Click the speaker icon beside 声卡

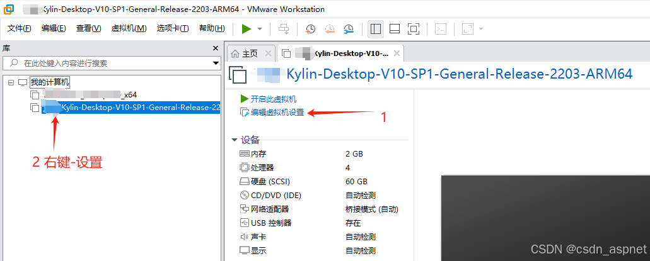(245, 237)
